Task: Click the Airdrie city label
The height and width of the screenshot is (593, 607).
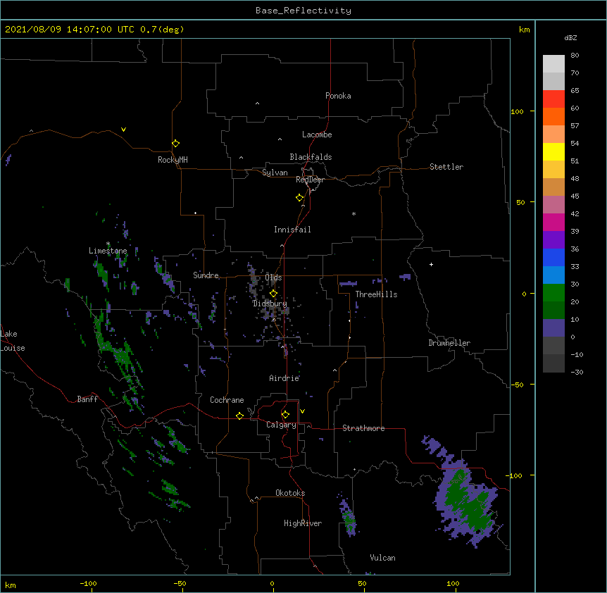Action: tap(284, 378)
